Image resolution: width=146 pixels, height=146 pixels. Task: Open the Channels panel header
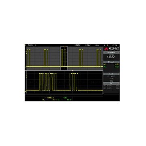point(112,62)
